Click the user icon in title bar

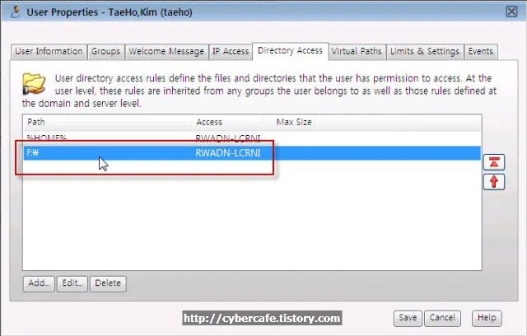click(x=16, y=12)
